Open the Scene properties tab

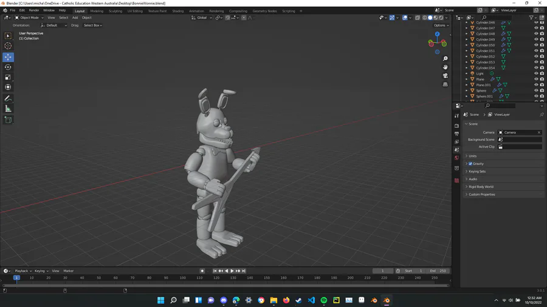tap(456, 150)
